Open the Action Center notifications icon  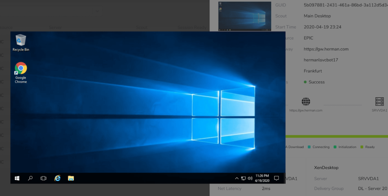[x=276, y=178]
